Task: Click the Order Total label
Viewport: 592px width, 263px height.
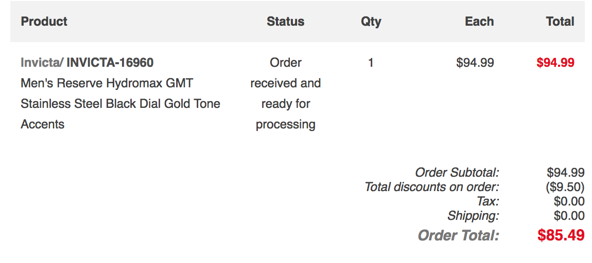Action: click(459, 235)
